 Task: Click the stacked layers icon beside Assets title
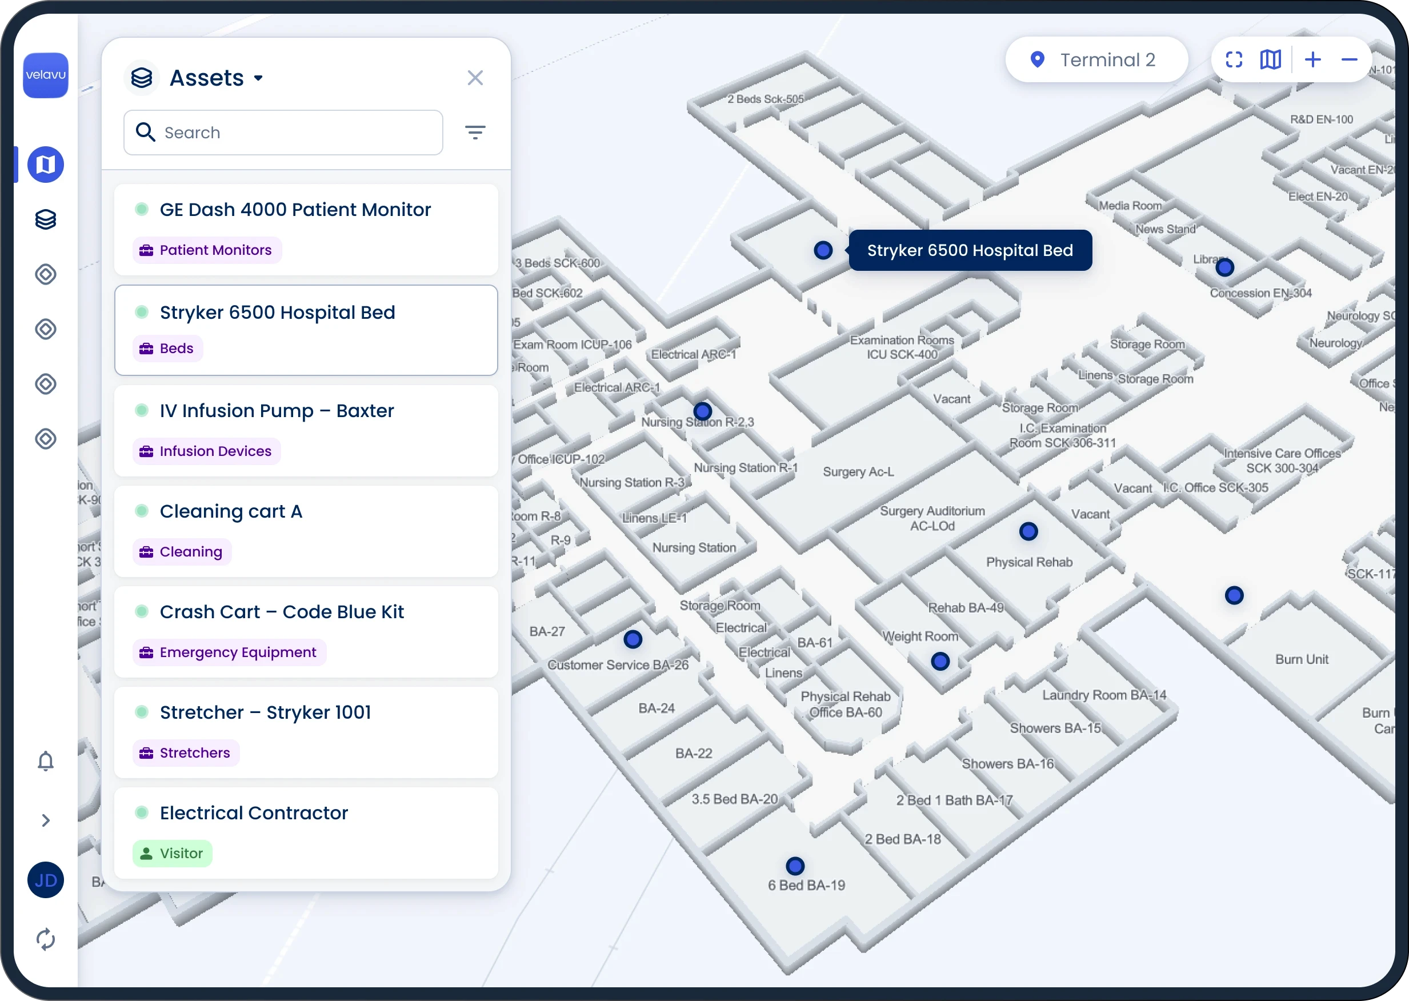pos(142,78)
